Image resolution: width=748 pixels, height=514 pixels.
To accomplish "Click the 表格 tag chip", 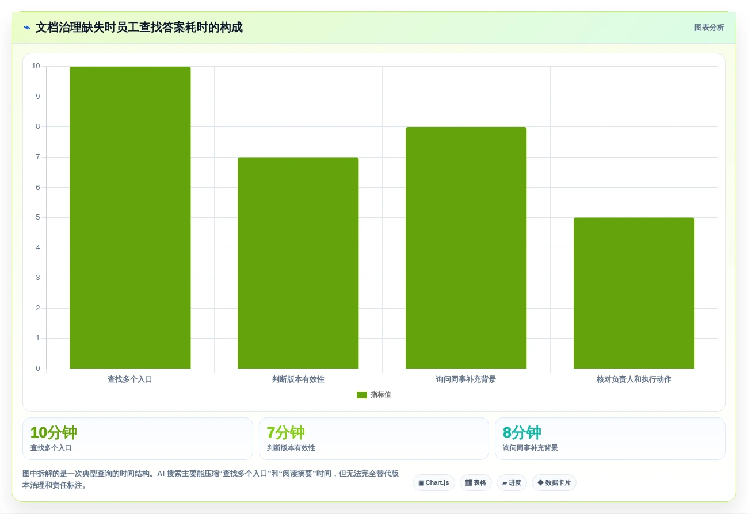I will pyautogui.click(x=475, y=482).
